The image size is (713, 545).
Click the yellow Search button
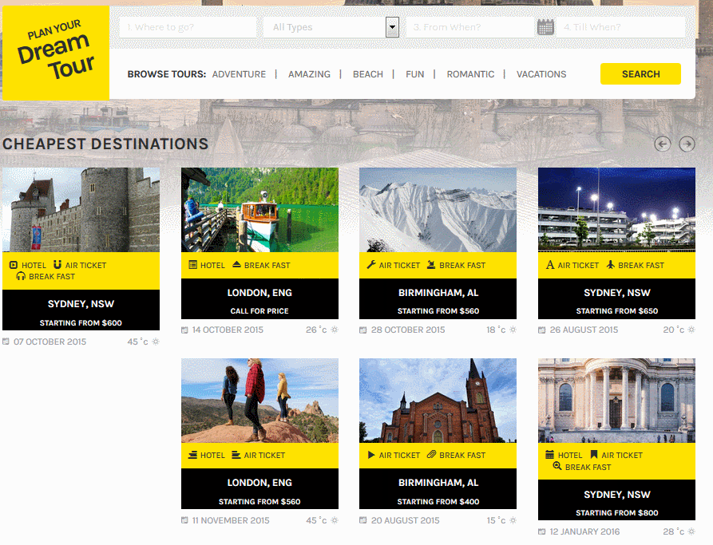(640, 73)
